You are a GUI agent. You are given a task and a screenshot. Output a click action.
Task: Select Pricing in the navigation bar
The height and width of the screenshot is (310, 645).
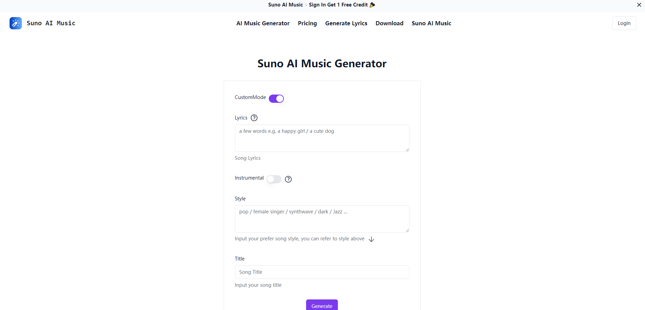307,23
